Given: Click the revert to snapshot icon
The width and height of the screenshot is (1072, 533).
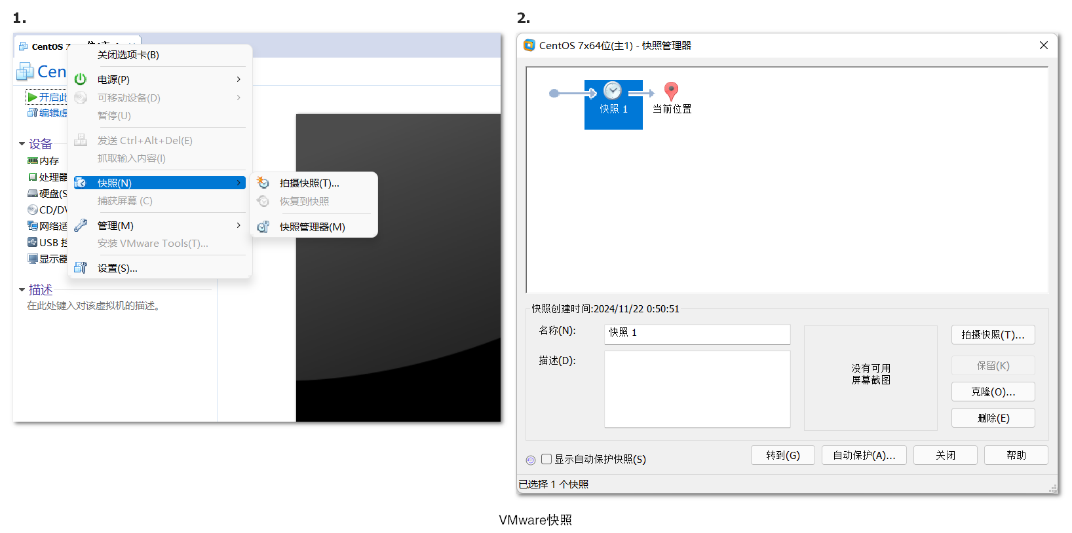Looking at the screenshot, I should click(263, 201).
